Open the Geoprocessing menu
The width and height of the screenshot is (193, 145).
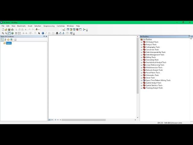pyautogui.click(x=49, y=26)
